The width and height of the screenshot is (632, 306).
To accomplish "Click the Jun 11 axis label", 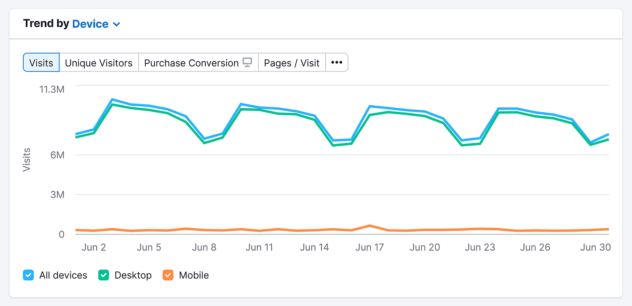I will tap(260, 247).
